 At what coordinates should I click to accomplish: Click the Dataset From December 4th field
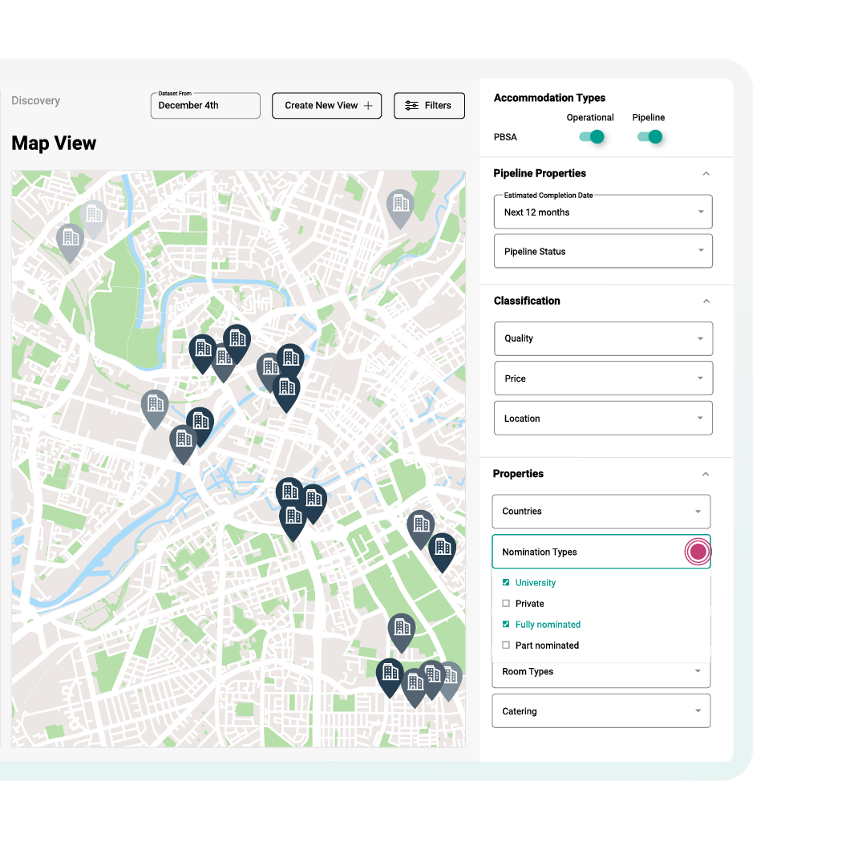tap(205, 105)
